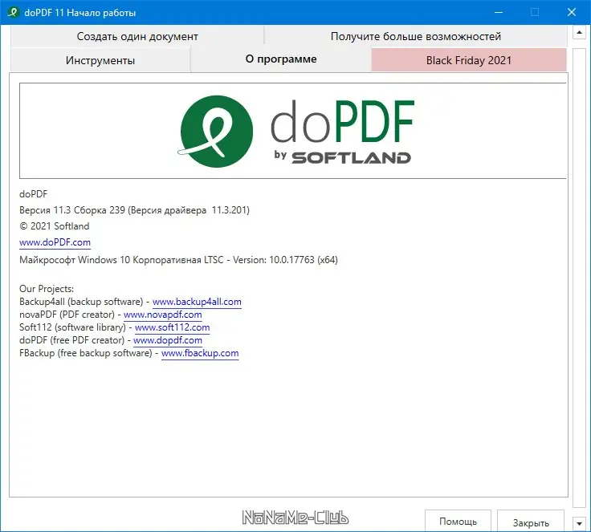Click the vertical scrollbar track
Image resolution: width=591 pixels, height=532 pixels.
579,278
